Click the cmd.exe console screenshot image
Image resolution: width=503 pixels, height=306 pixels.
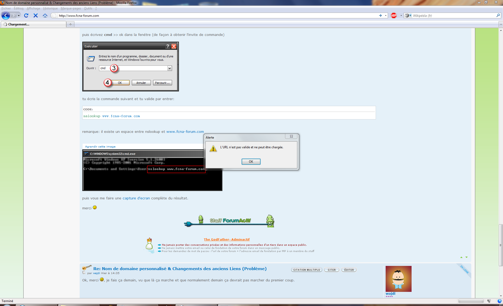152,170
